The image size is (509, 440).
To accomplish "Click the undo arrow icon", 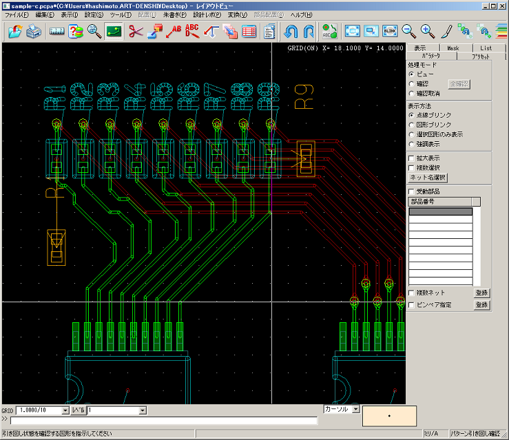I will click(x=291, y=32).
